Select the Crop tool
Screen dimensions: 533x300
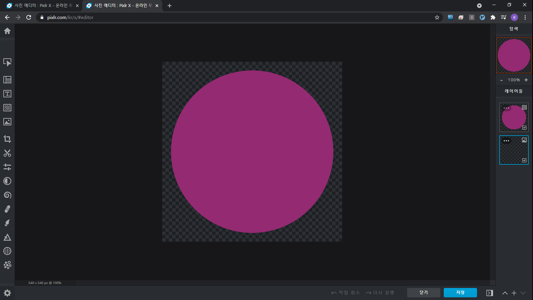click(x=7, y=139)
